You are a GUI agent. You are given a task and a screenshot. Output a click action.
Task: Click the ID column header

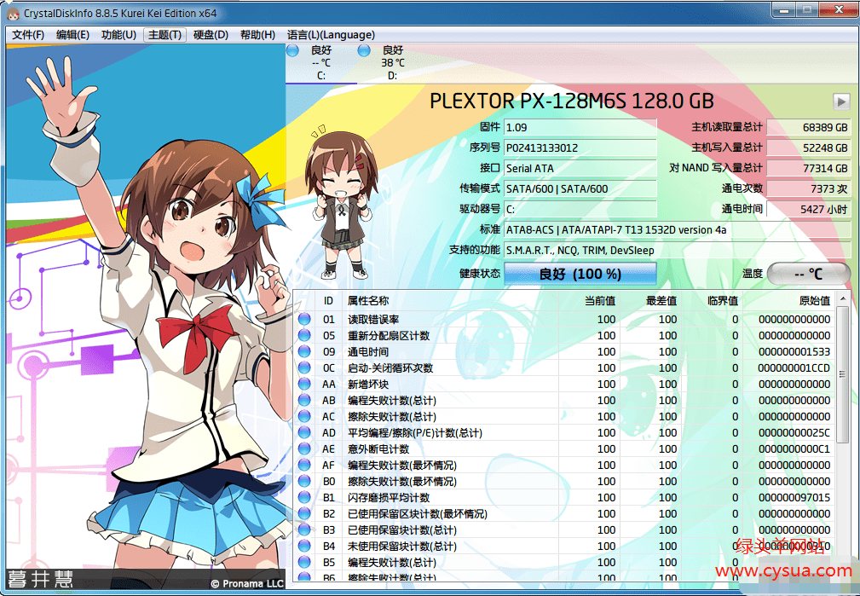tap(328, 301)
